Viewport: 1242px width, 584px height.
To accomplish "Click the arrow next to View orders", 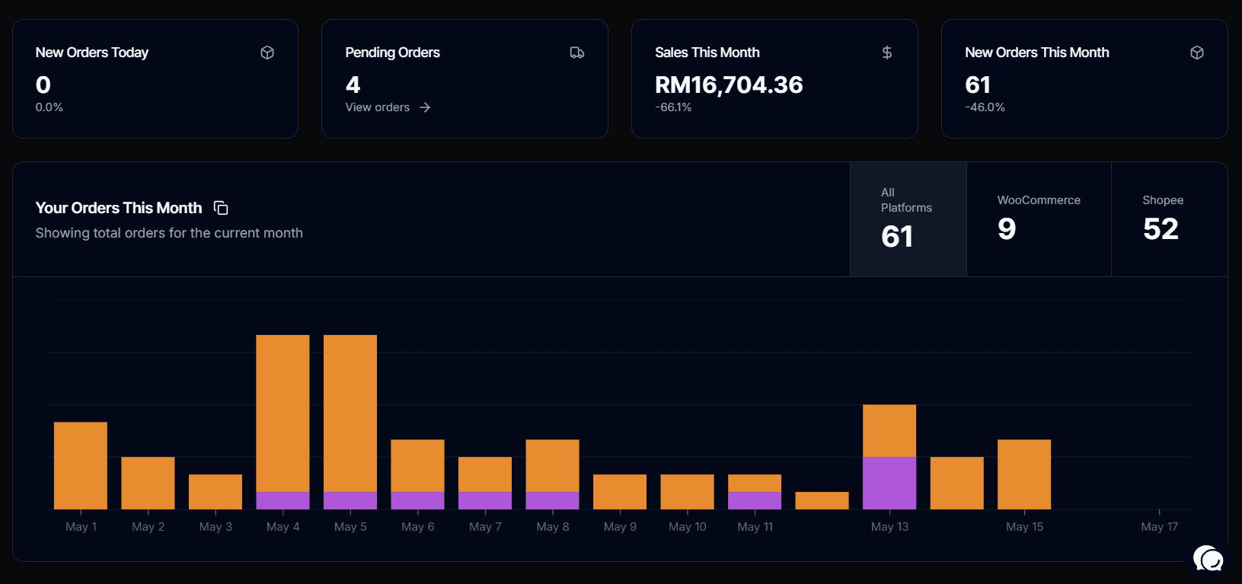I will pos(425,107).
